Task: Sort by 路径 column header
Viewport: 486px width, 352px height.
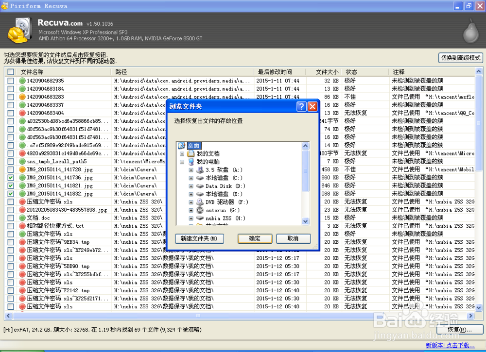Action: pyautogui.click(x=183, y=72)
